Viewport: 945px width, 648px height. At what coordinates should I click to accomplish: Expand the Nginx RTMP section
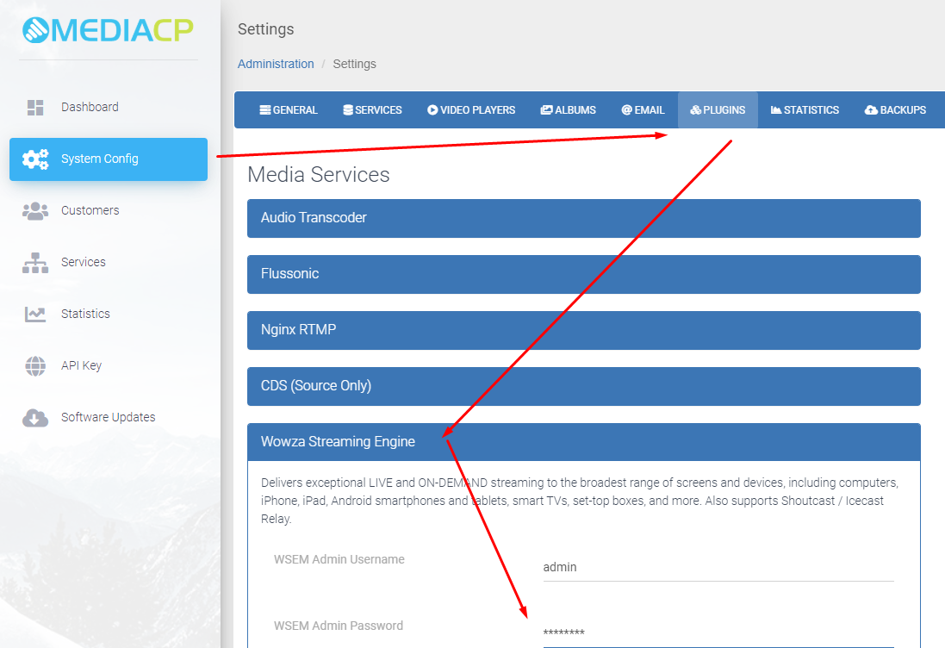click(583, 330)
